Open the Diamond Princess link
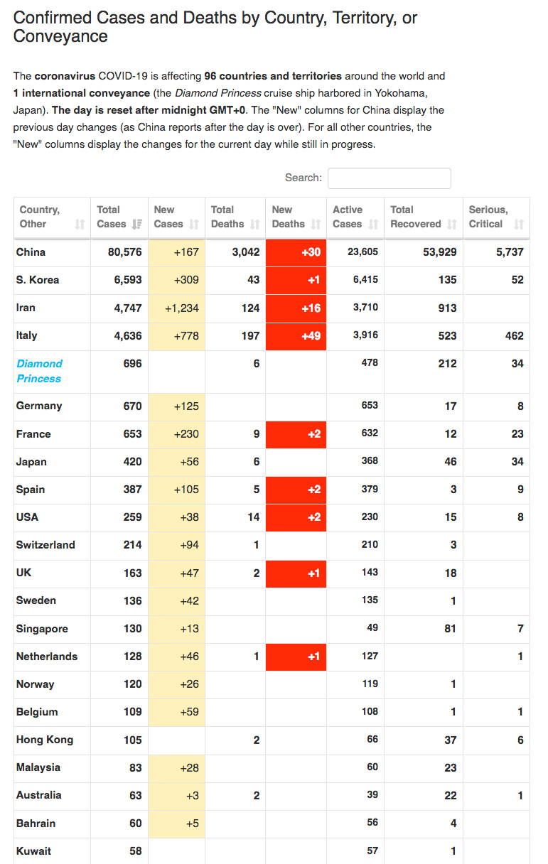Viewport: 548px width, 864px height. click(x=39, y=371)
